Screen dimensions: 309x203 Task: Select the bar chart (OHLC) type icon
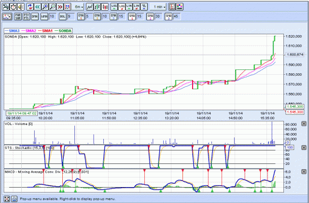(98, 7)
